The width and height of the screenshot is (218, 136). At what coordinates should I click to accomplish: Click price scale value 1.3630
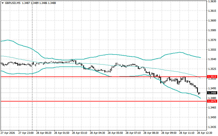(212, 1)
